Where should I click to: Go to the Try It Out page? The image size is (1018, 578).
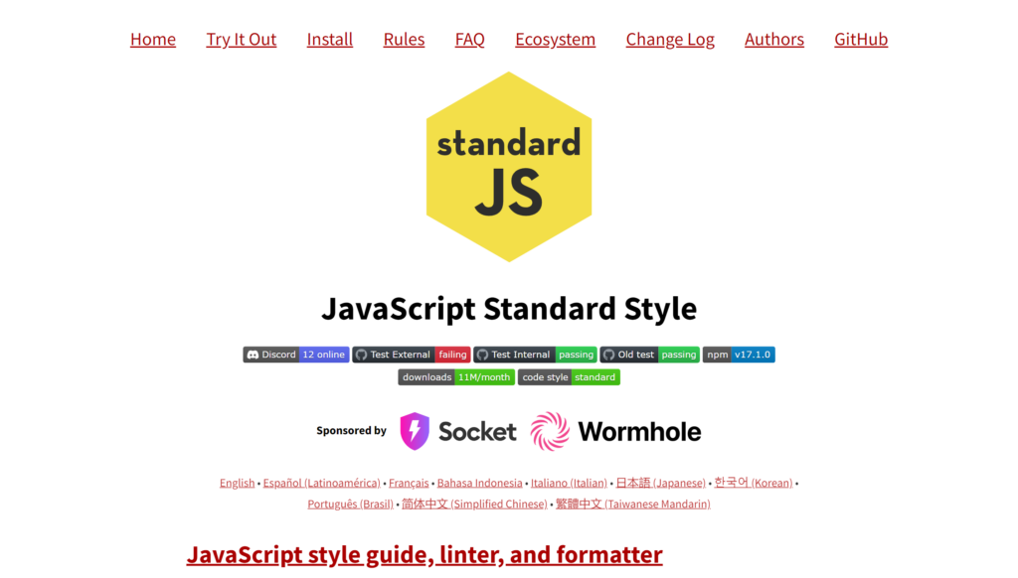(241, 39)
